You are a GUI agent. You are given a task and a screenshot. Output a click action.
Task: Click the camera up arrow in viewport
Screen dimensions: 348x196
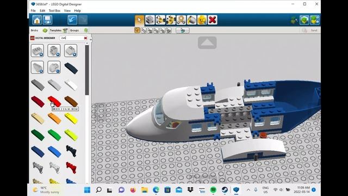click(x=207, y=42)
